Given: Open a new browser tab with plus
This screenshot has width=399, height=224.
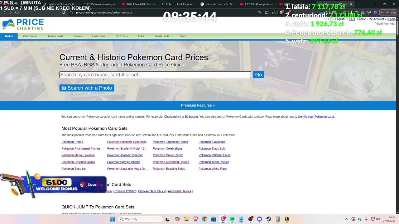Looking at the screenshot, I should [x=359, y=4].
